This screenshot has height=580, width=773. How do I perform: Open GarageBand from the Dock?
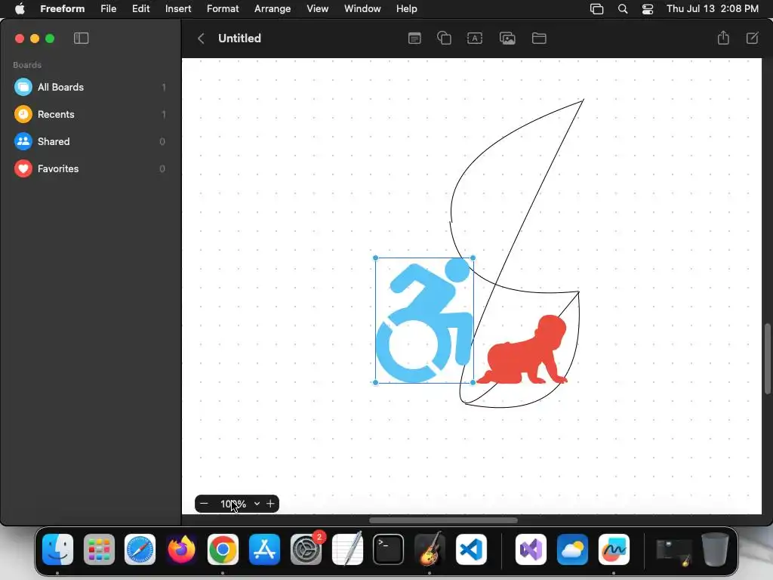click(x=430, y=550)
